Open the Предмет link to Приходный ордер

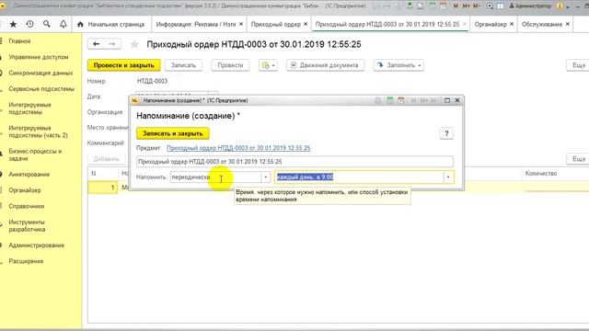pyautogui.click(x=238, y=148)
